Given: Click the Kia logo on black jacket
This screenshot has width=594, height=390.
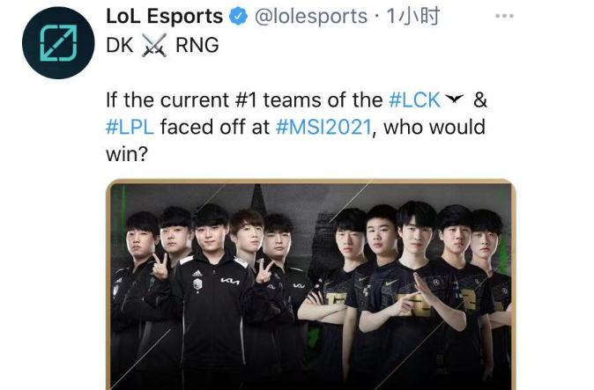Looking at the screenshot, I should tap(230, 281).
